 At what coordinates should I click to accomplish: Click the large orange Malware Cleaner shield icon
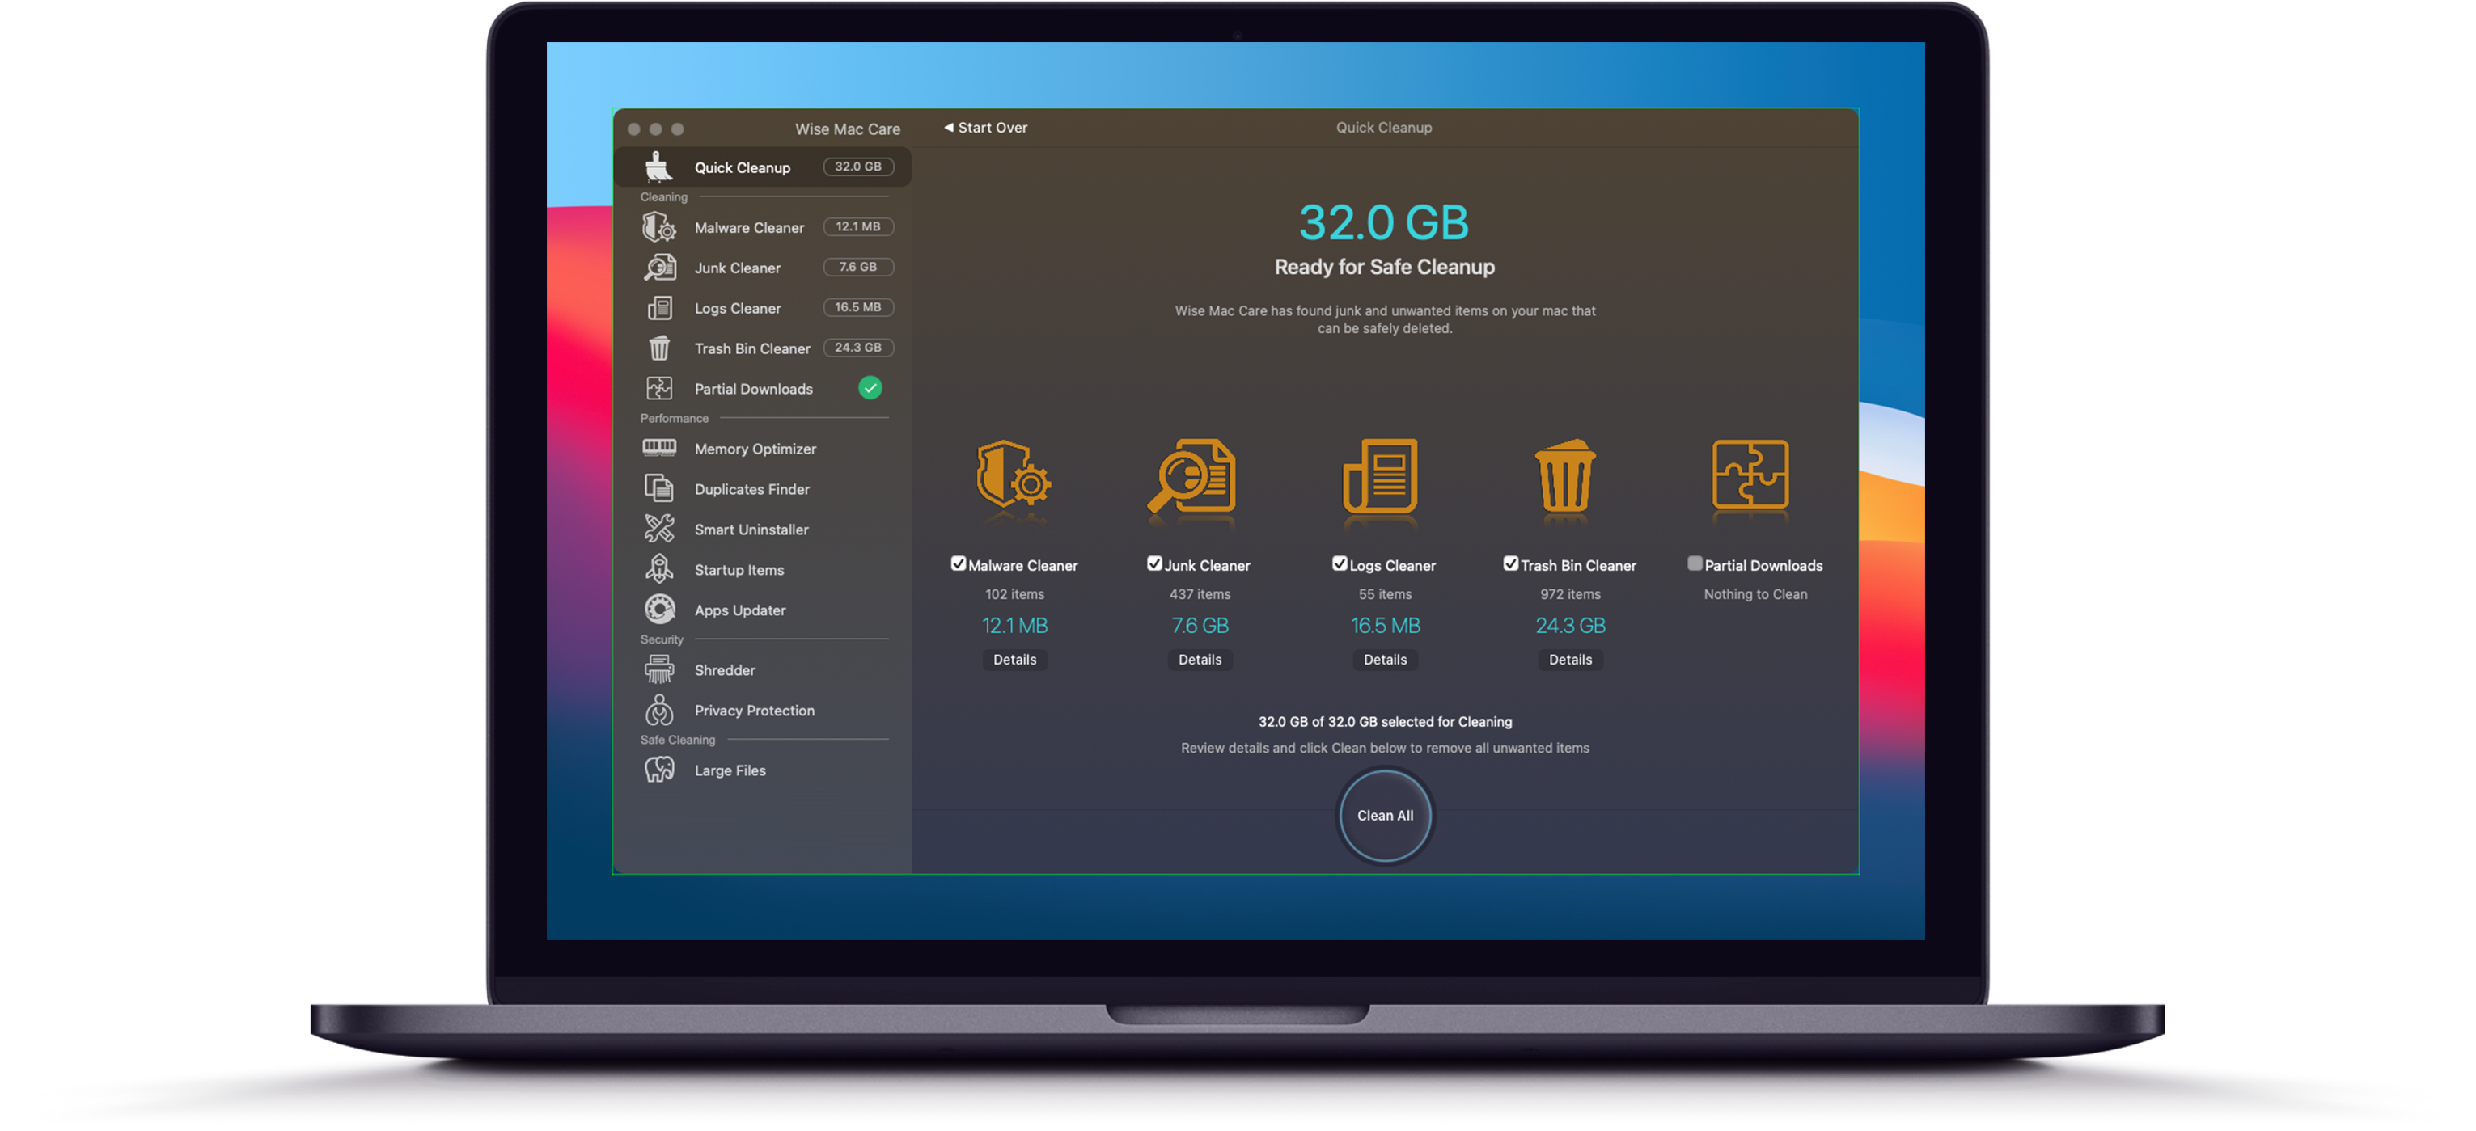point(1014,475)
